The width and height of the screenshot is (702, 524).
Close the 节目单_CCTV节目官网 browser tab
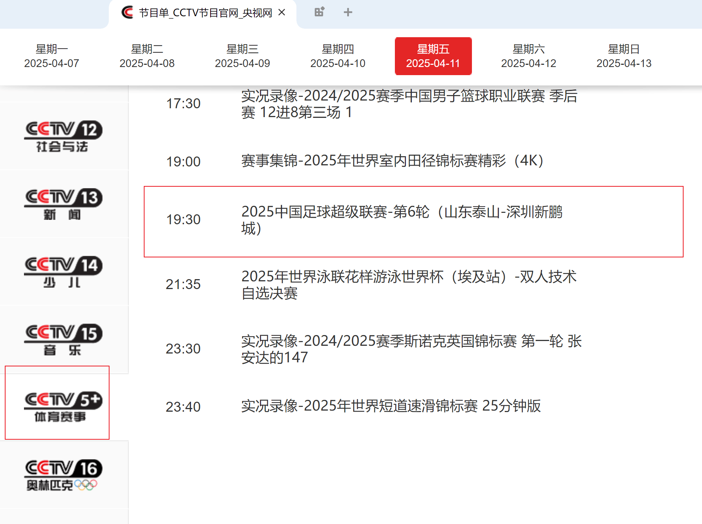(282, 13)
